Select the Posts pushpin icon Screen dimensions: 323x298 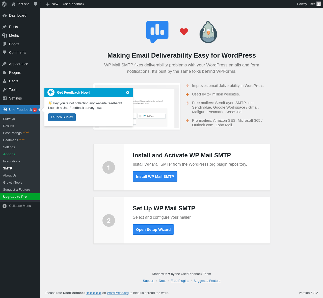click(5, 27)
